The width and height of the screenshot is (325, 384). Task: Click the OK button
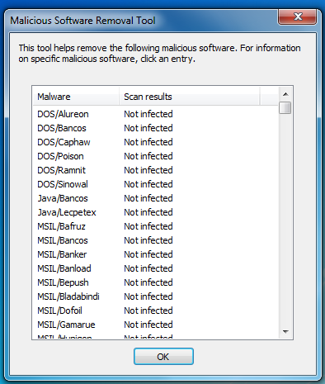coord(163,357)
